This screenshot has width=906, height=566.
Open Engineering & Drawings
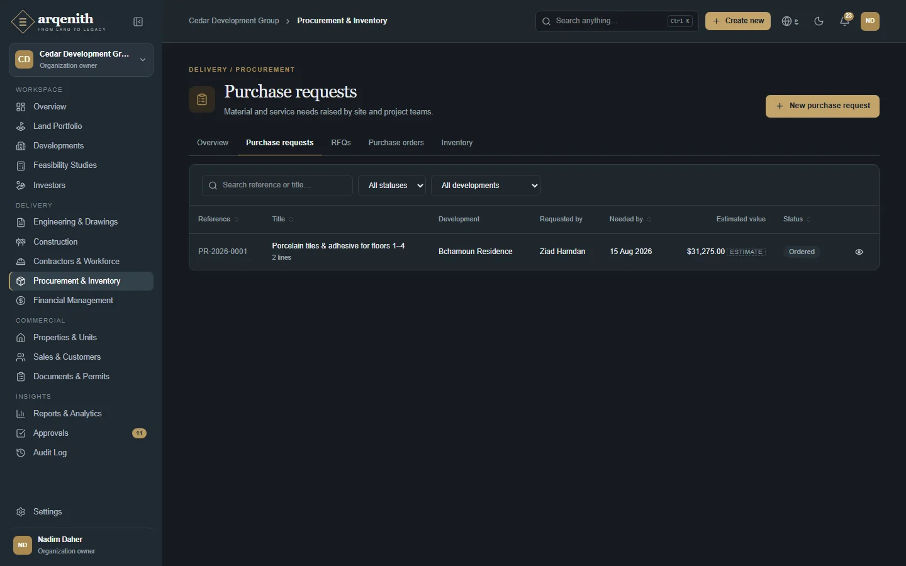click(81, 222)
